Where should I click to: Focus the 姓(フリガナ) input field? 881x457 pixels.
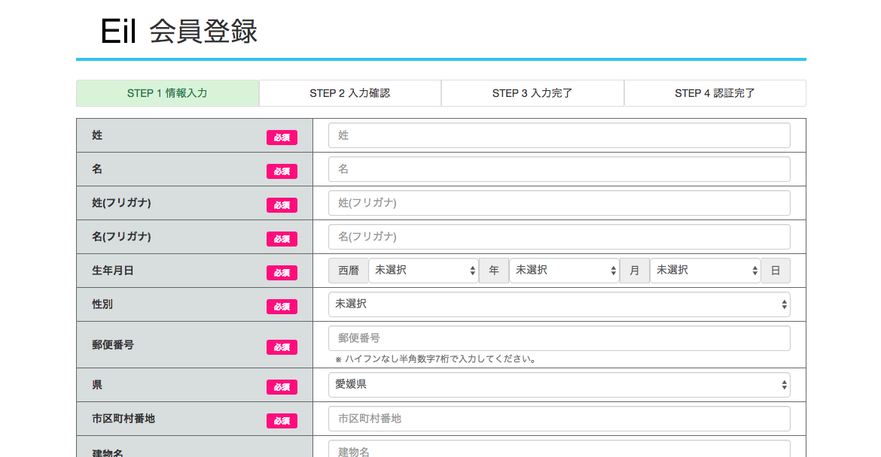pyautogui.click(x=559, y=203)
